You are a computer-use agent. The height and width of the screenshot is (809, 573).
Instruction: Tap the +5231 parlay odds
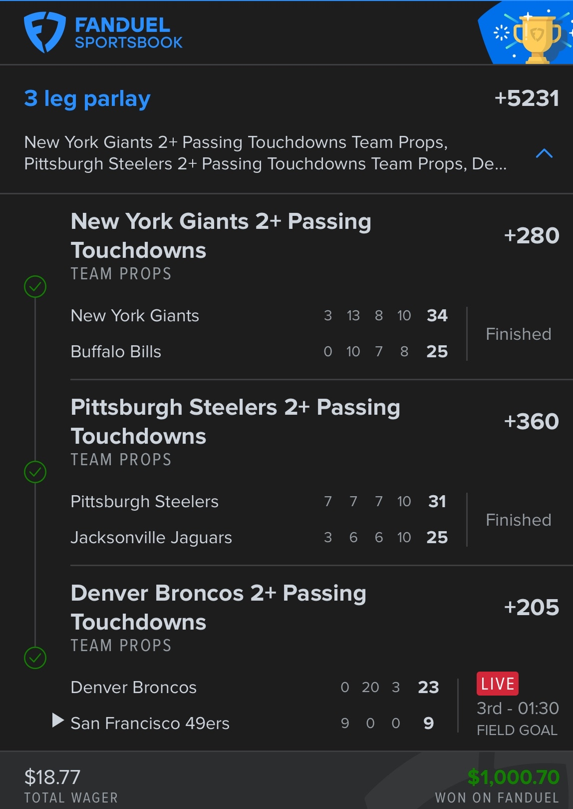527,98
